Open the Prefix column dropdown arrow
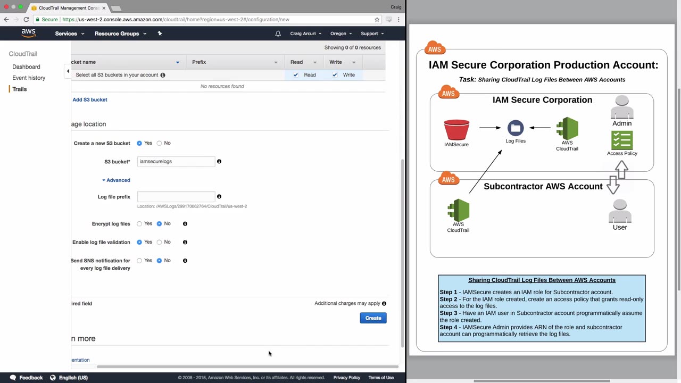The image size is (681, 383). [x=276, y=62]
